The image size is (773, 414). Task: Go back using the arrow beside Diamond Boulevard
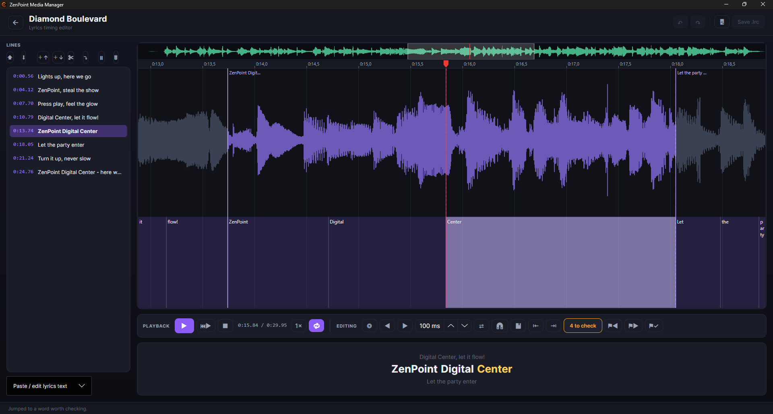point(15,23)
